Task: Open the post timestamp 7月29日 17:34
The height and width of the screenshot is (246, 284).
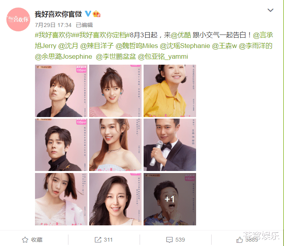Action: (x=53, y=25)
